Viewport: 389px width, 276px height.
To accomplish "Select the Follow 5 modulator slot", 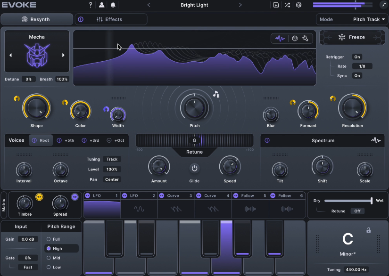I will (250, 205).
